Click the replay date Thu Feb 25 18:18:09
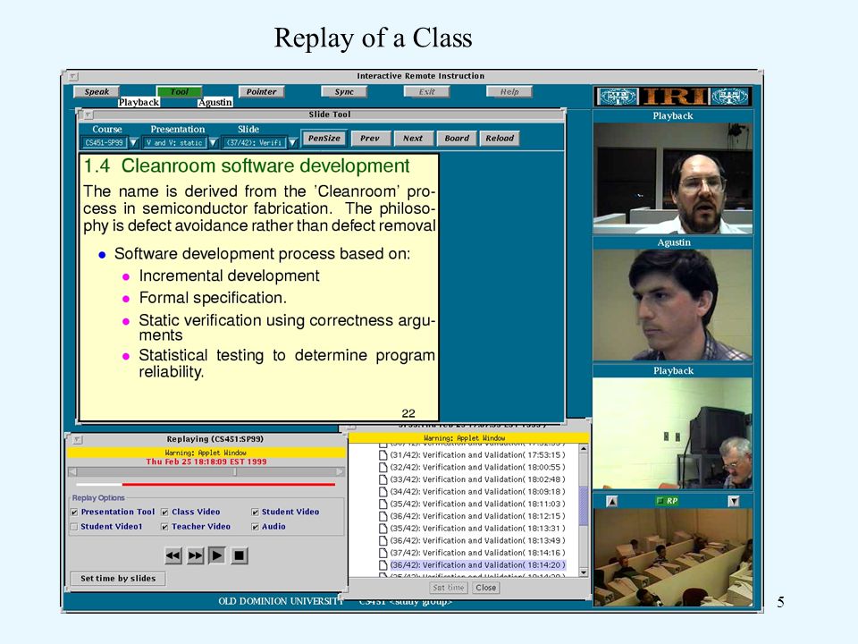The width and height of the screenshot is (858, 644). 206,462
